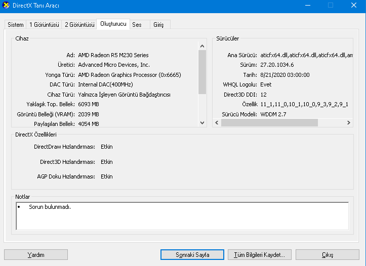Click the 'Internal DAC(400MHz)' value
The width and height of the screenshot is (366, 266).
pyautogui.click(x=105, y=84)
